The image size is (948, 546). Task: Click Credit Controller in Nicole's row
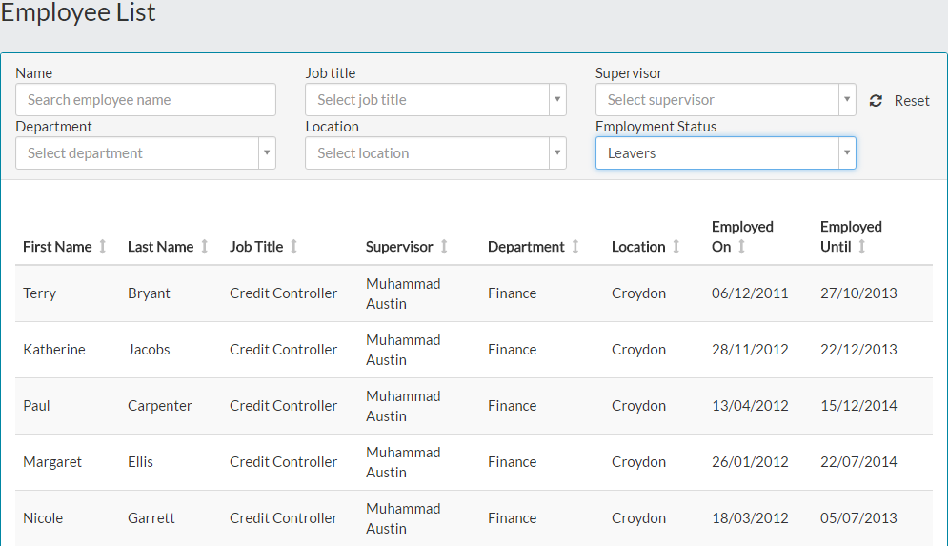[283, 518]
